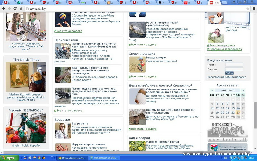Open a new browser tab
The image size is (257, 161).
pyautogui.click(x=224, y=3)
